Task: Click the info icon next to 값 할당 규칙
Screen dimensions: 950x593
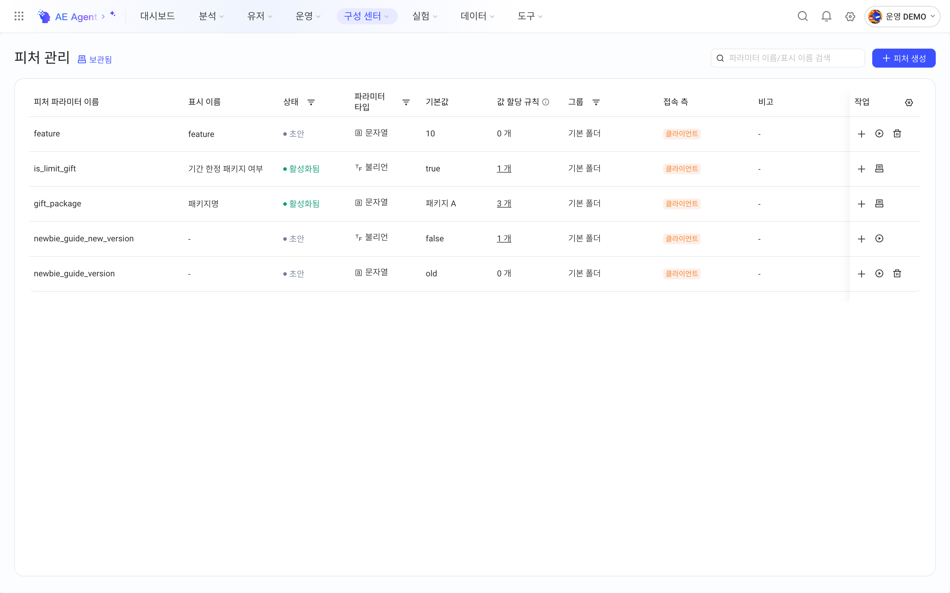Action: click(x=546, y=102)
